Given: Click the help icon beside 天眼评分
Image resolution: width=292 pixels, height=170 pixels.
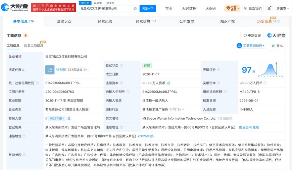Looking at the screenshot, I should [x=218, y=70].
